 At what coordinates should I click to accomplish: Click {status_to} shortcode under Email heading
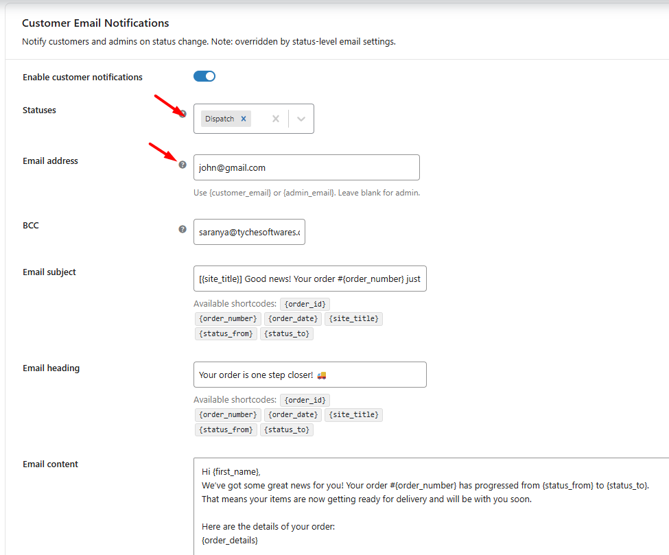pyautogui.click(x=287, y=430)
